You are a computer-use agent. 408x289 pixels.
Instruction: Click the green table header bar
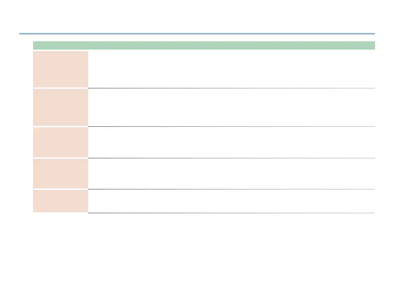(x=204, y=46)
